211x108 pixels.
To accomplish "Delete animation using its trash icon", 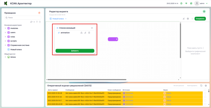I will pyautogui.click(x=89, y=33).
